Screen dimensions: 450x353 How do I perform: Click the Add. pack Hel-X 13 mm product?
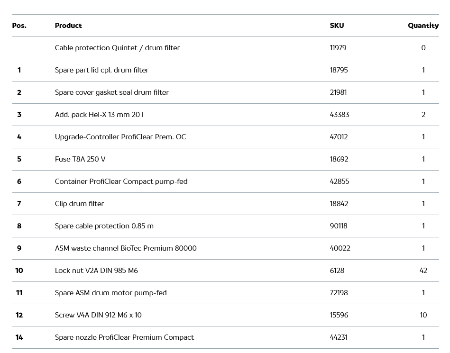coord(99,115)
